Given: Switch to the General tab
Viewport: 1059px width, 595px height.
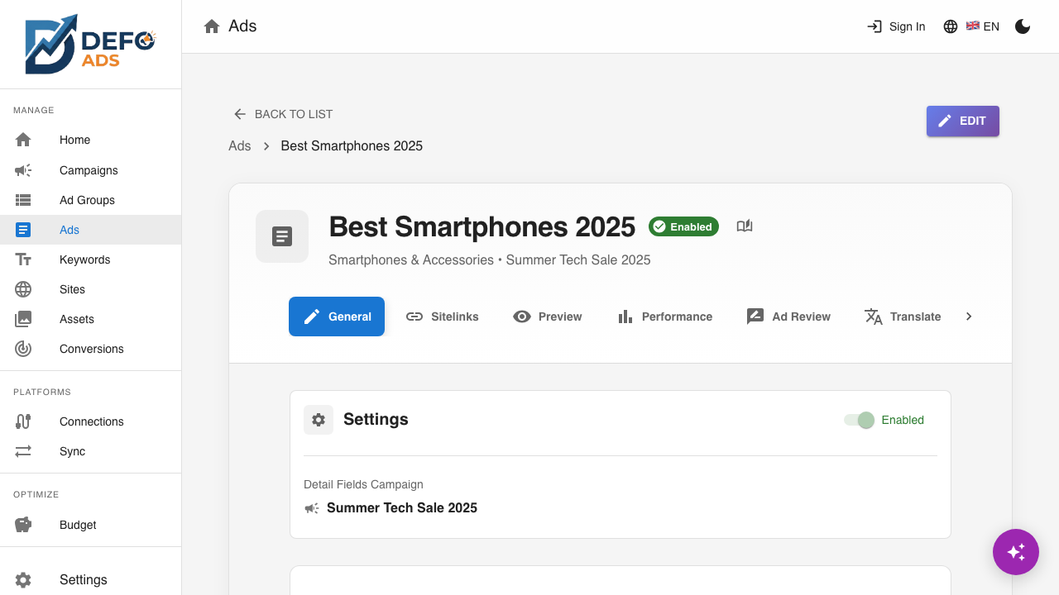Looking at the screenshot, I should [337, 317].
